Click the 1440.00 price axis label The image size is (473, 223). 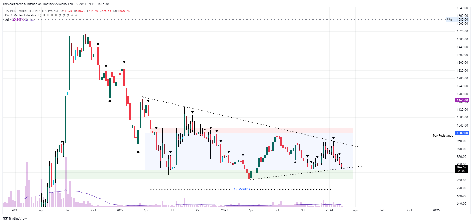[462, 47]
